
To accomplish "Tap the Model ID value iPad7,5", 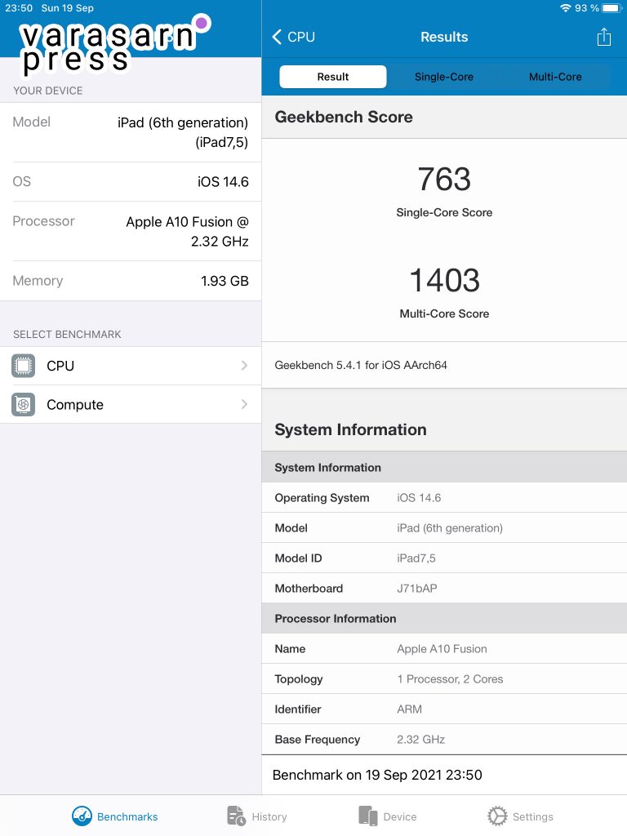I will (416, 558).
